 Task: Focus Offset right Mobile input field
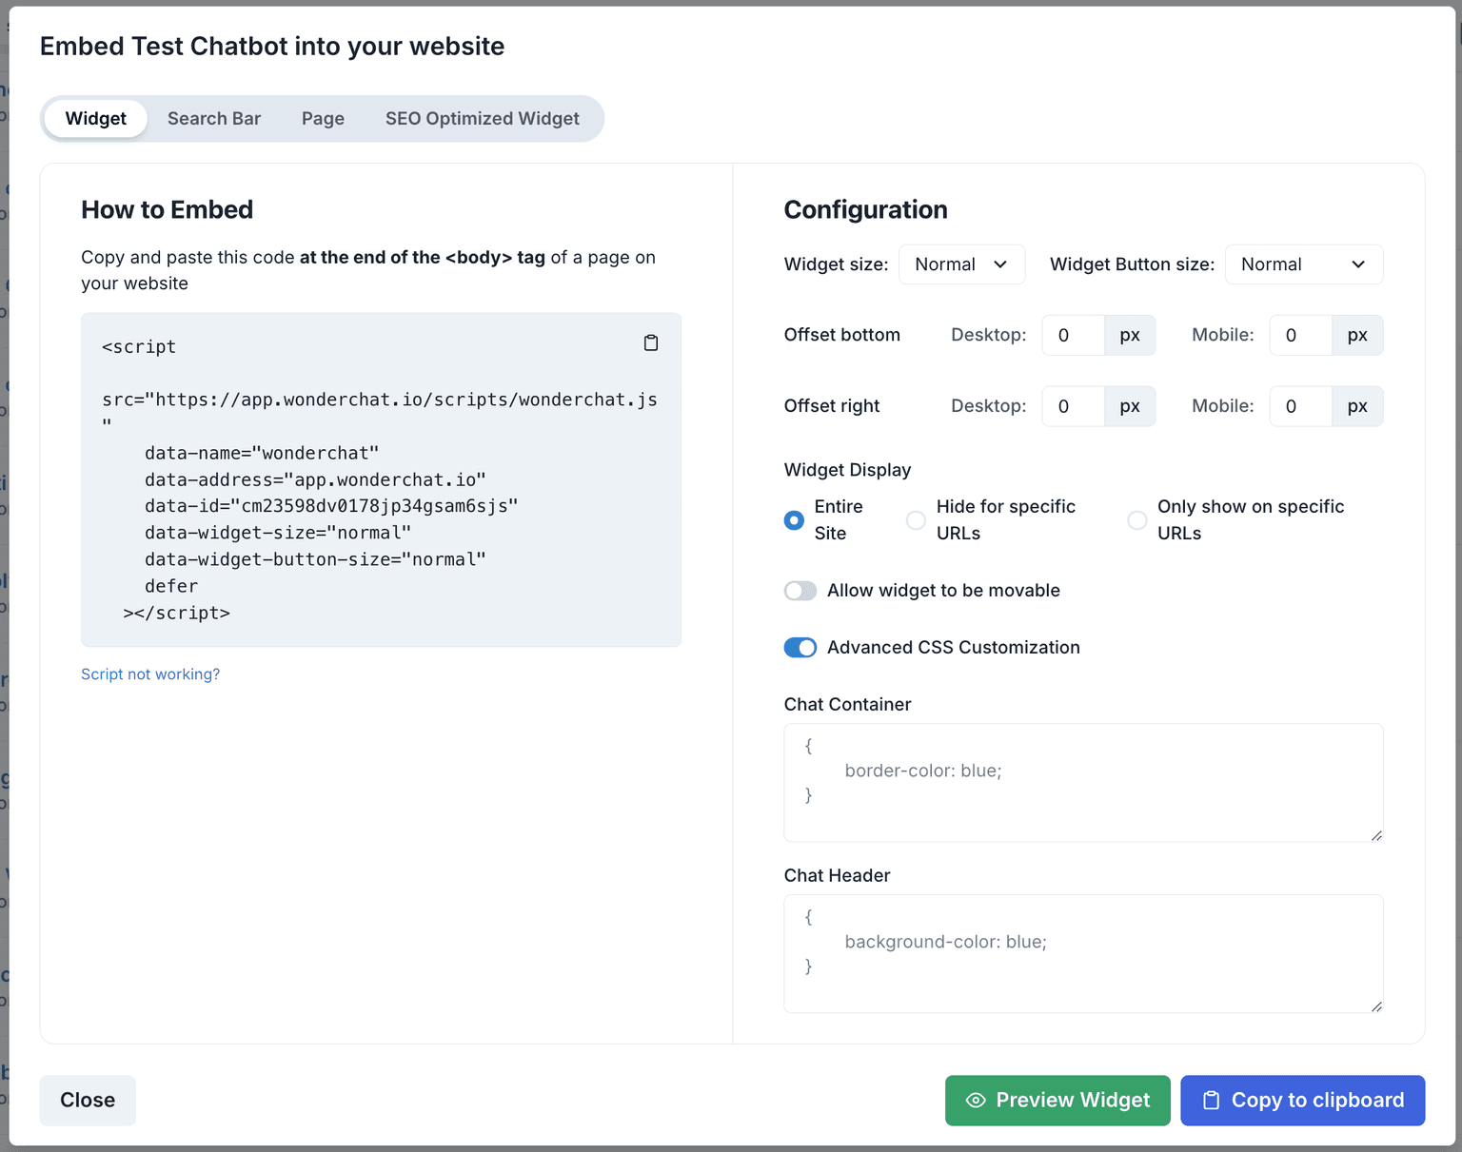(x=1300, y=406)
